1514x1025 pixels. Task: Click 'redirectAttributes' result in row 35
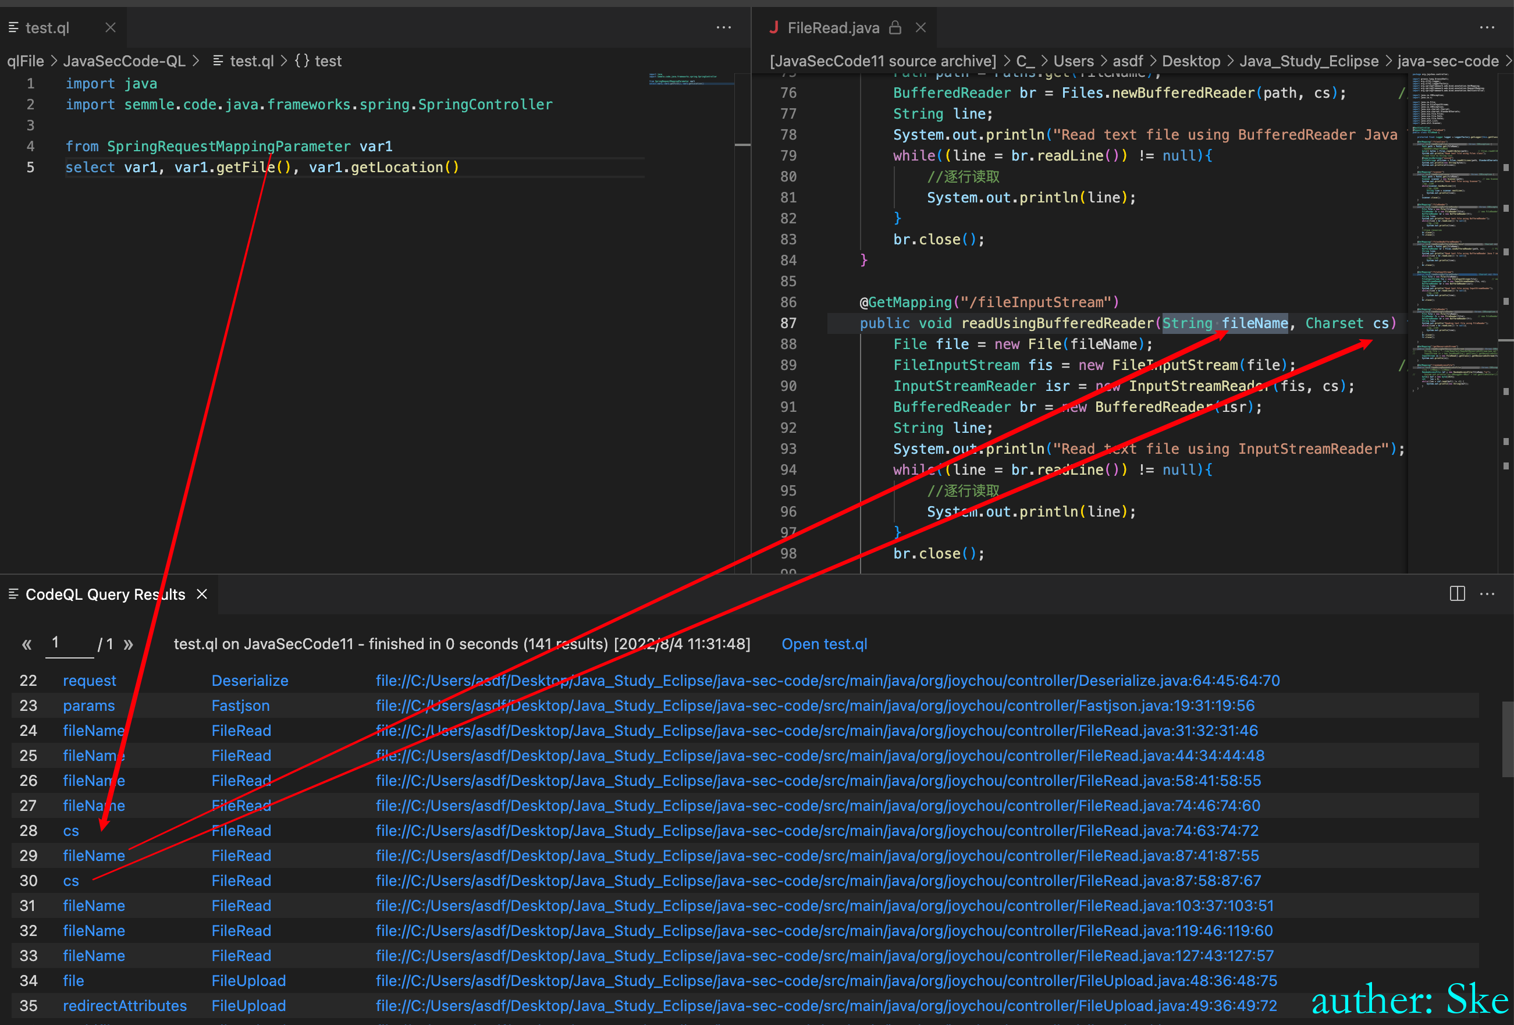pos(125,1005)
